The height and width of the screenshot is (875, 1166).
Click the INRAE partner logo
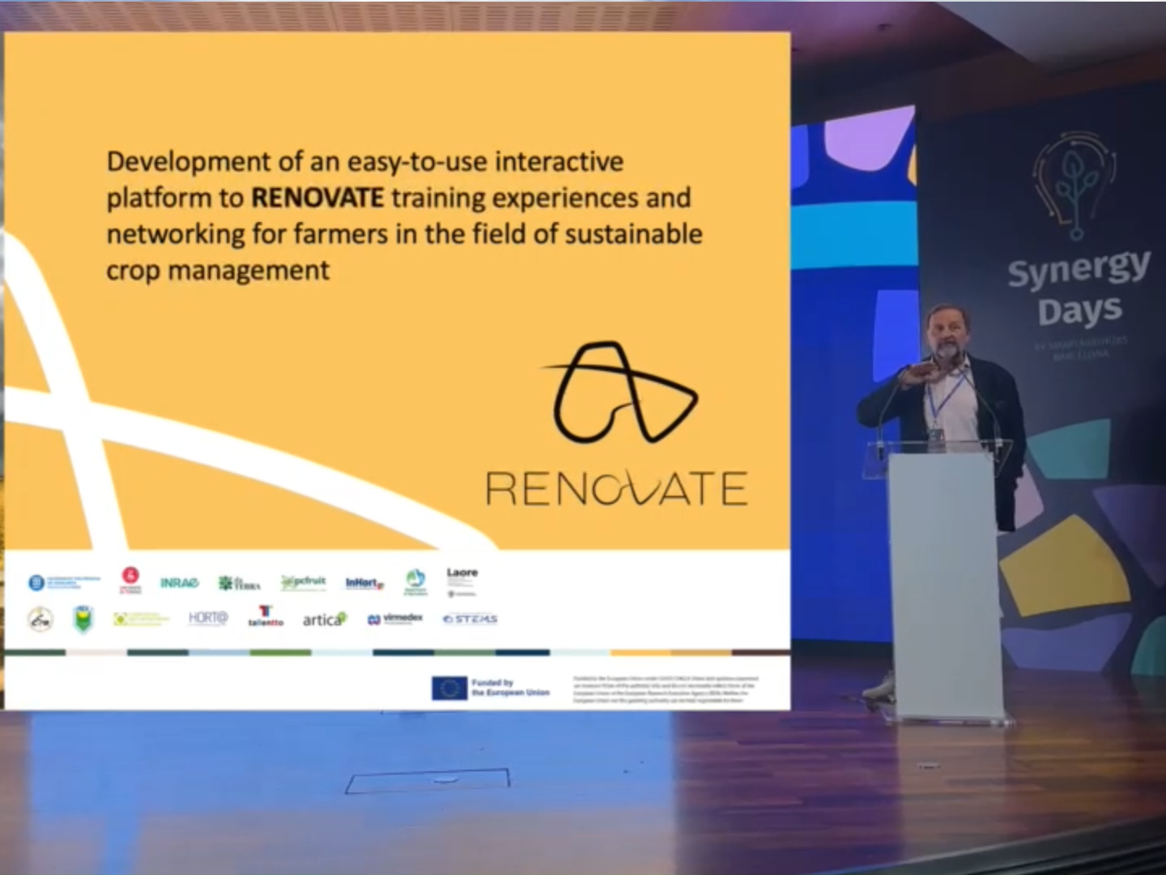178,583
